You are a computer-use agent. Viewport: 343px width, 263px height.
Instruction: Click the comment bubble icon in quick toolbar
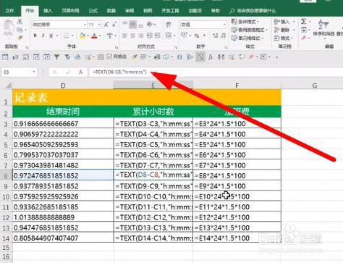tap(242, 57)
